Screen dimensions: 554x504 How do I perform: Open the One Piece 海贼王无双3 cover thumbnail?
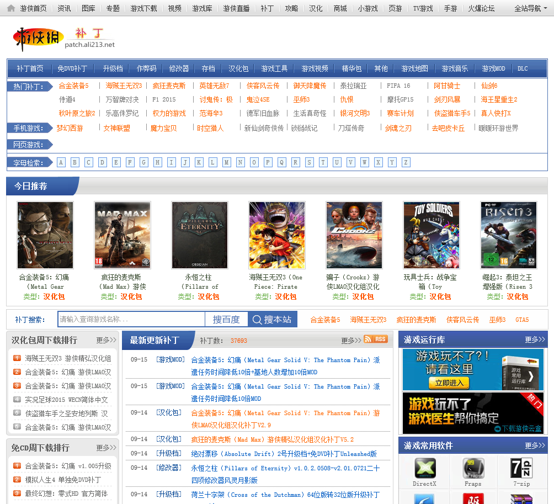click(x=277, y=235)
